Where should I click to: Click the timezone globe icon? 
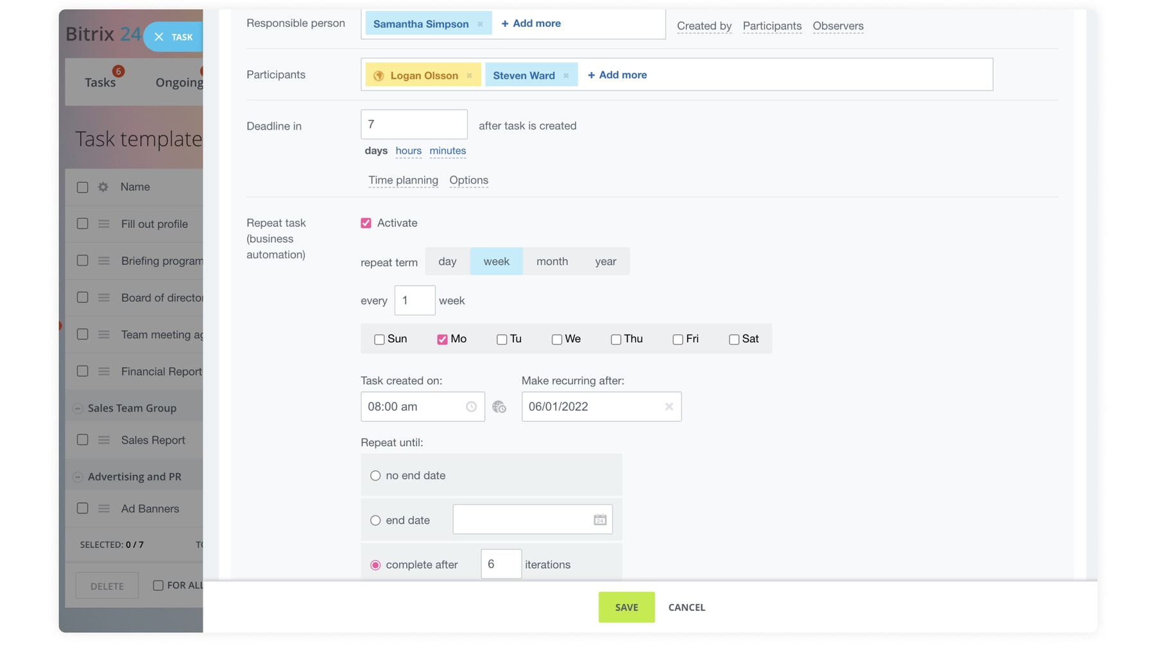click(x=499, y=407)
